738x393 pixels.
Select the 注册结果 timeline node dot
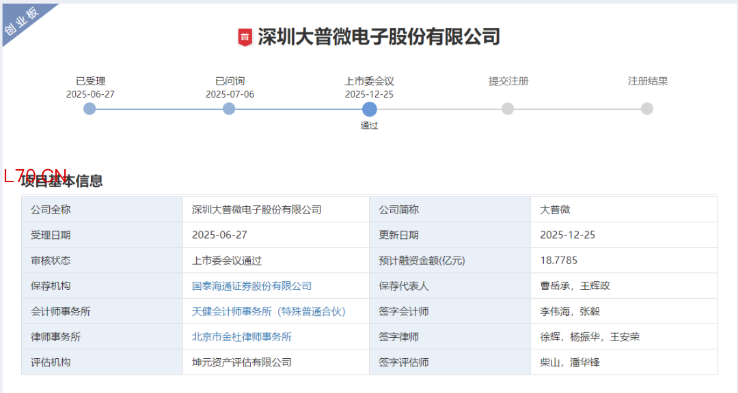pyautogui.click(x=647, y=109)
